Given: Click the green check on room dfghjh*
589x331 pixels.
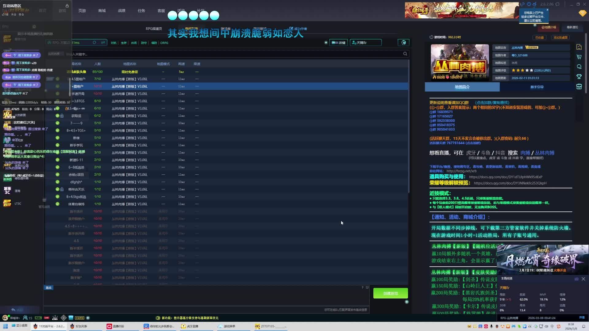Looking at the screenshot, I should click(57, 182).
